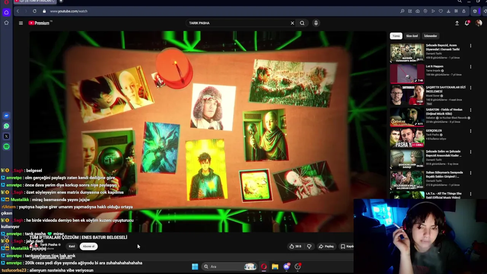The width and height of the screenshot is (487, 274).
Task: Open Spotify in the Opera sidebar
Action: (x=6, y=147)
